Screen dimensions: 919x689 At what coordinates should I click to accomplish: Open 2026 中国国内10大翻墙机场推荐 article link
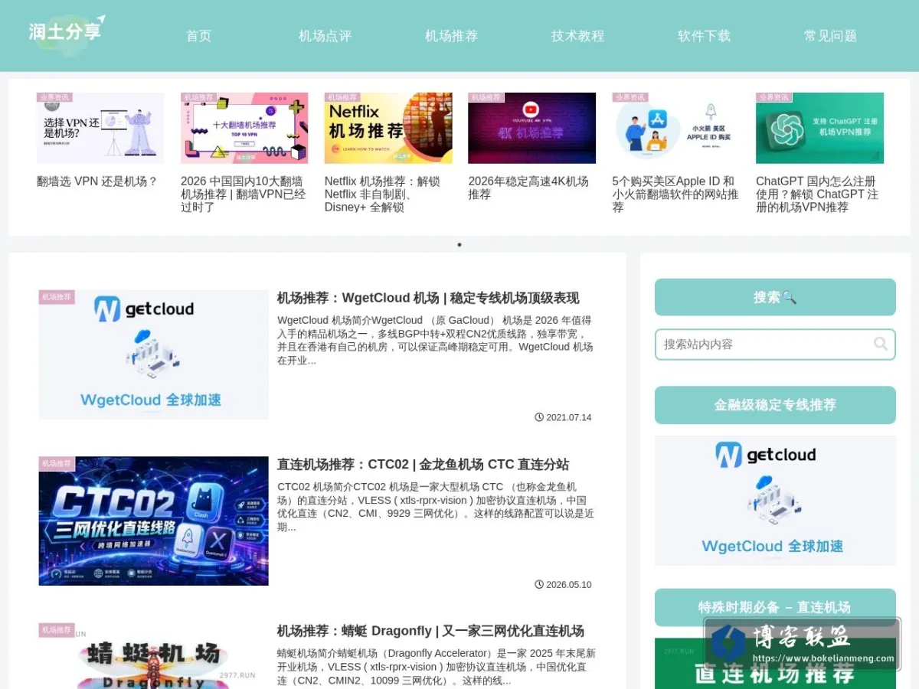[x=244, y=194]
